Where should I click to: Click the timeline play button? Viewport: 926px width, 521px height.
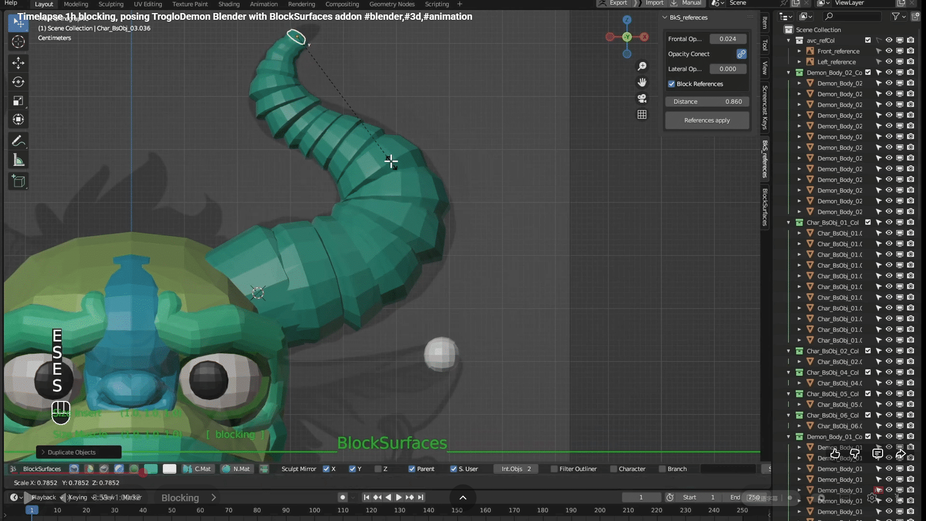tap(399, 497)
